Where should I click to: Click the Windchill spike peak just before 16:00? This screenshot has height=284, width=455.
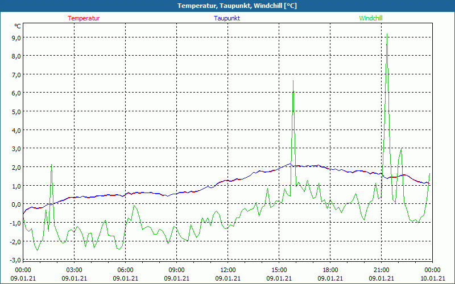click(x=293, y=81)
